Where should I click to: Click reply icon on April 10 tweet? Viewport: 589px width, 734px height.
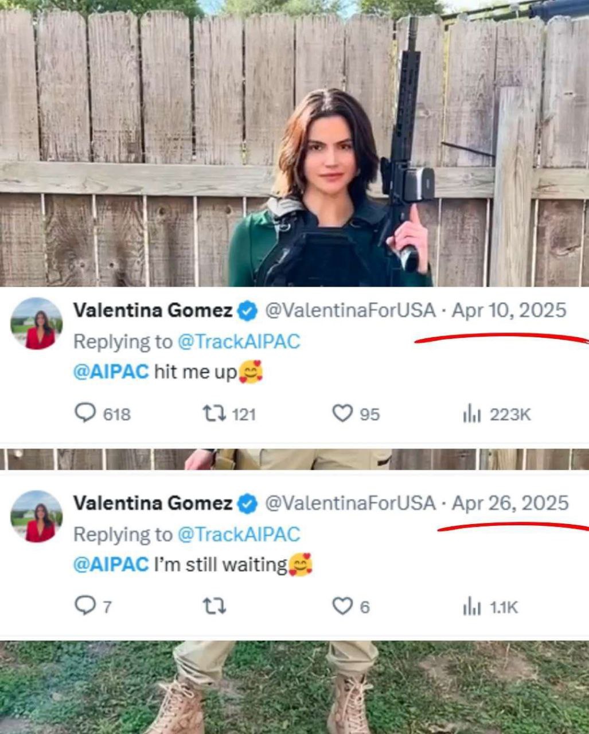85,413
